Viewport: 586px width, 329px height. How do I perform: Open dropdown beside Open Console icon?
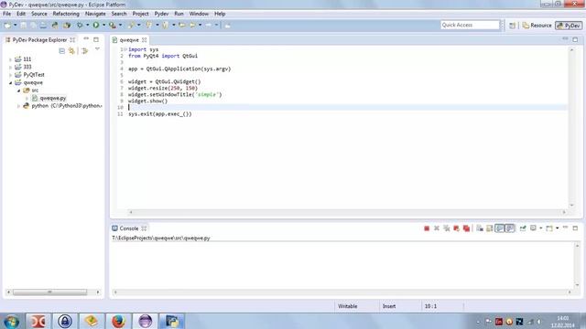click(x=558, y=228)
